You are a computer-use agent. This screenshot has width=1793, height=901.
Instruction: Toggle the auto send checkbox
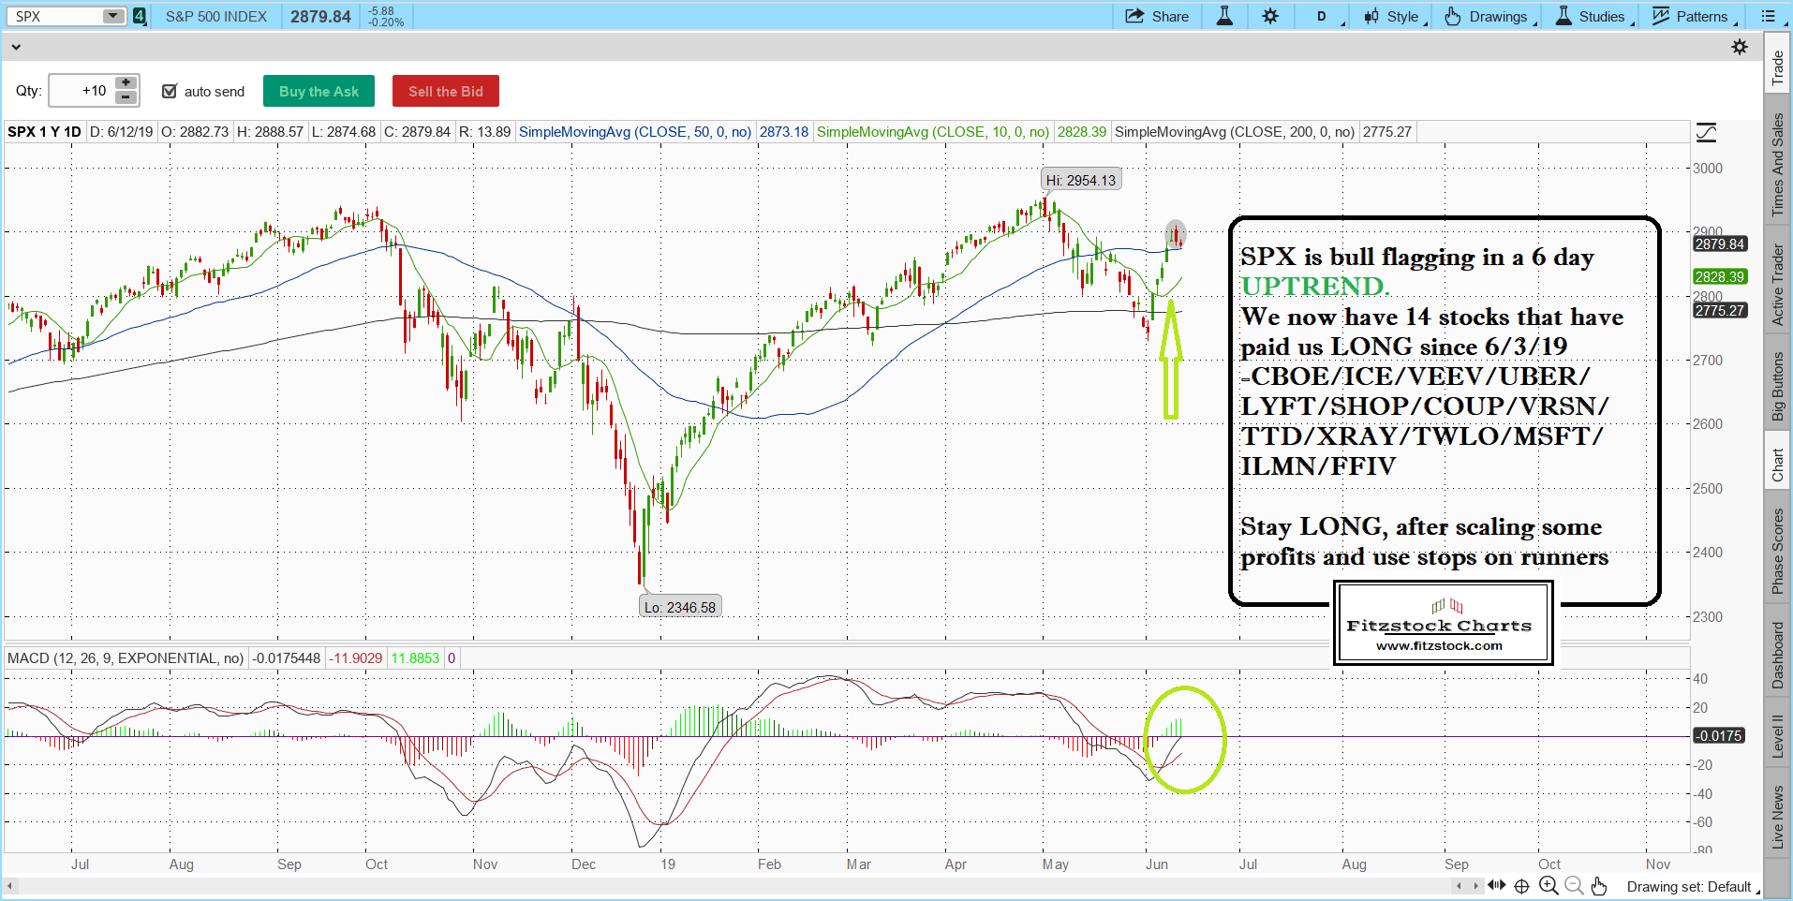(170, 91)
